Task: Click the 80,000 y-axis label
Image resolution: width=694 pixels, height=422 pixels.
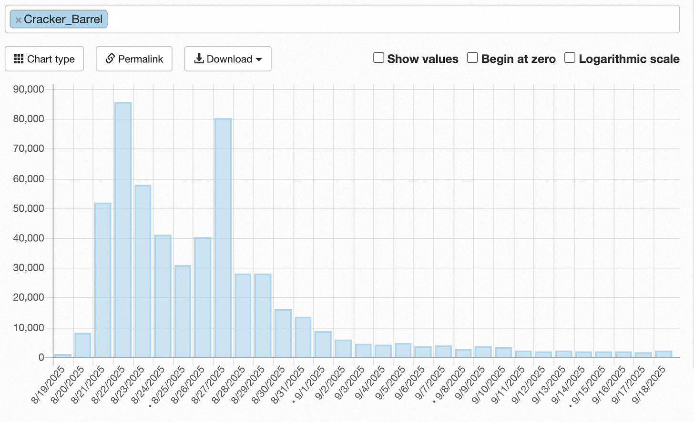Action: tap(29, 119)
